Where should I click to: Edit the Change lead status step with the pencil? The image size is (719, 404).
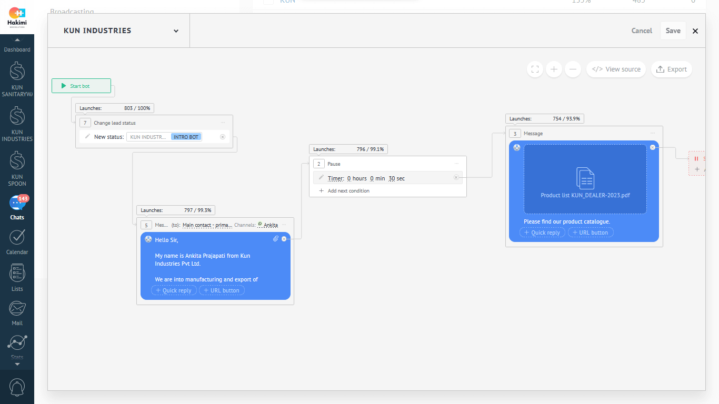[87, 136]
